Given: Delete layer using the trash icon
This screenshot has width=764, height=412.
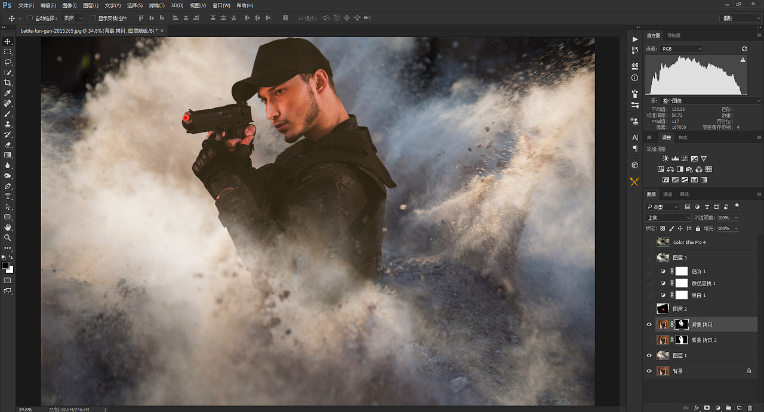Looking at the screenshot, I should (x=750, y=408).
